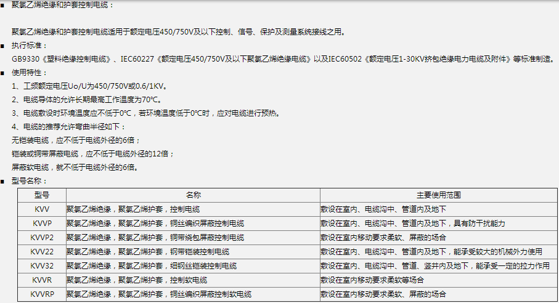Select the 型号 column header
Viewport: 559px width, 303px height.
[42, 195]
